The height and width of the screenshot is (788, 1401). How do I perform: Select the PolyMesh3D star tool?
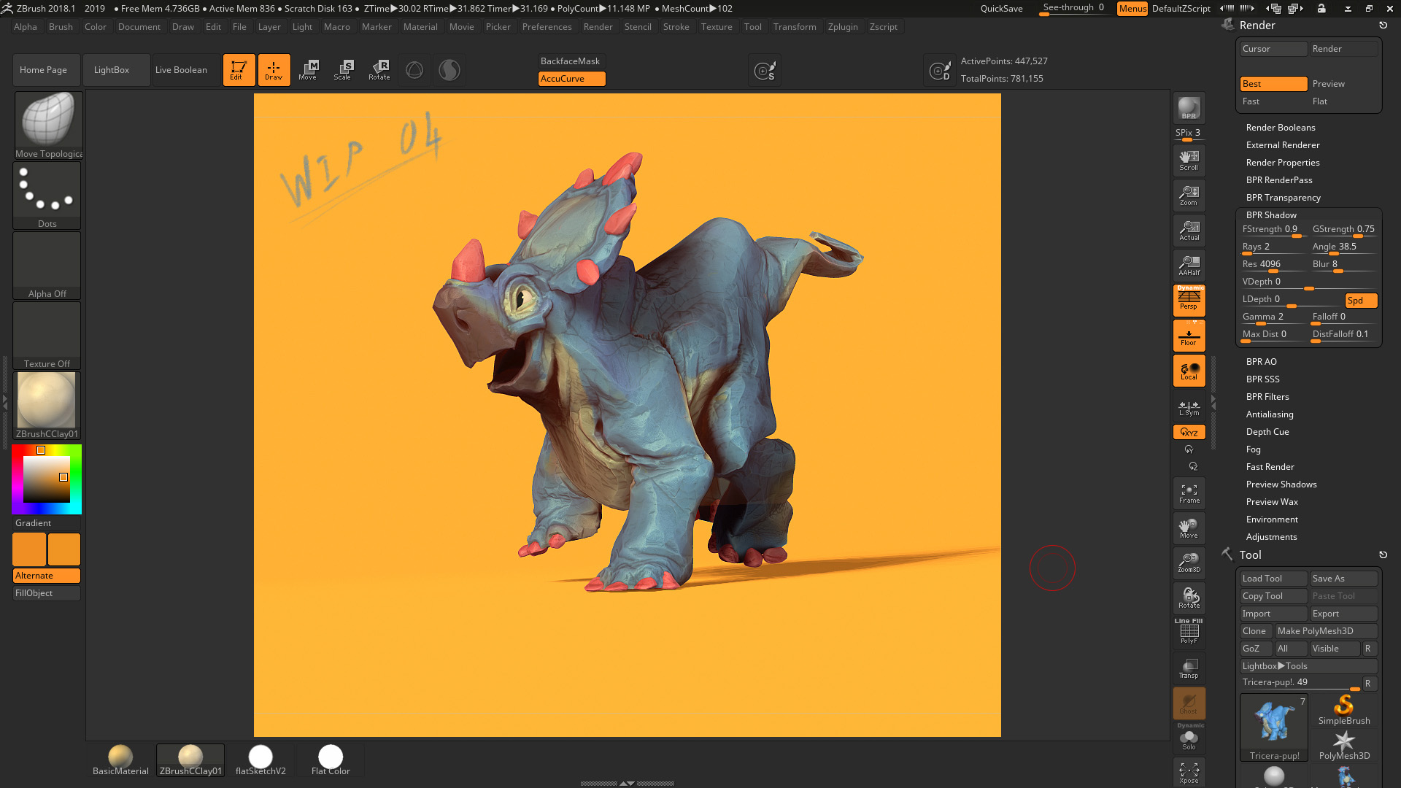coord(1343,746)
